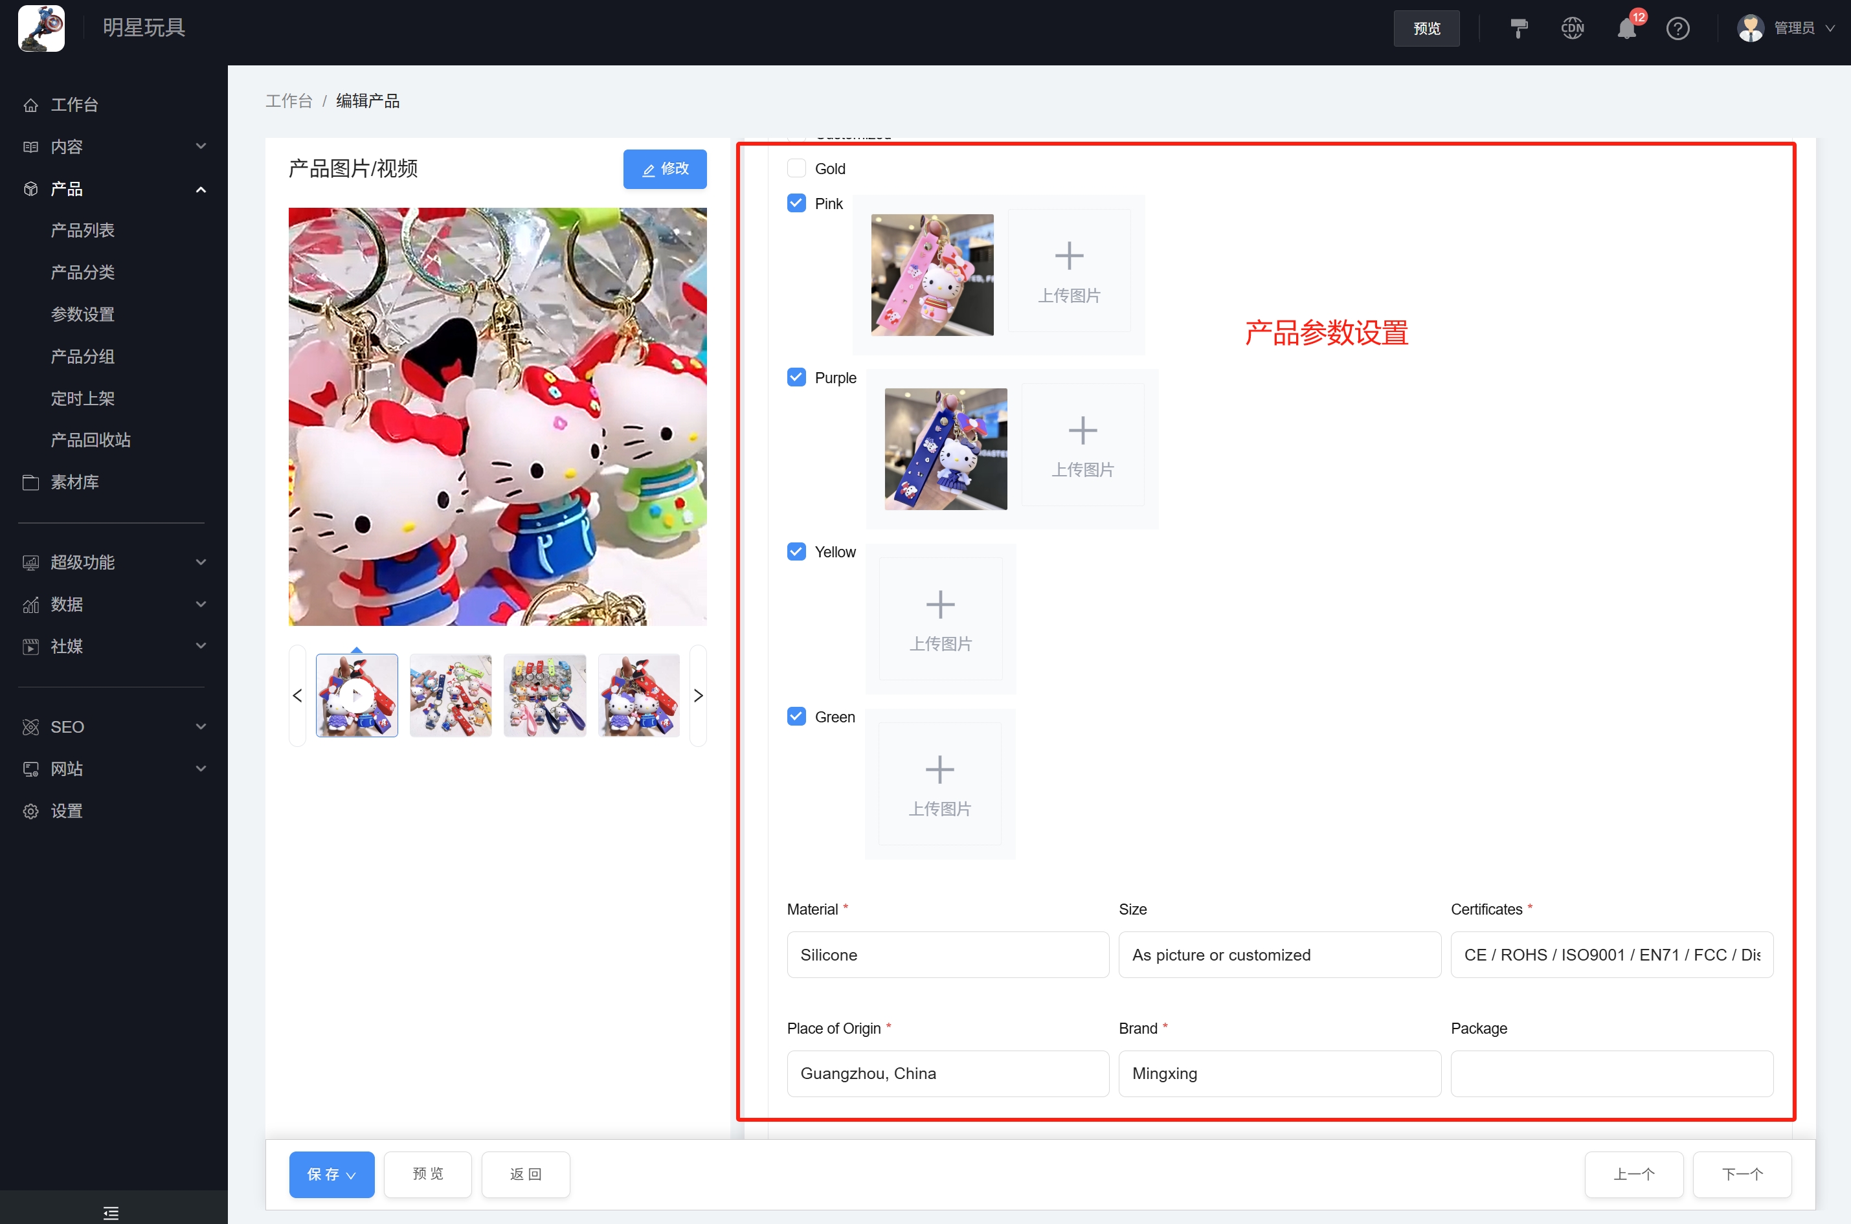The width and height of the screenshot is (1851, 1224).
Task: Click the Purple color uploaded photo
Action: [x=945, y=449]
